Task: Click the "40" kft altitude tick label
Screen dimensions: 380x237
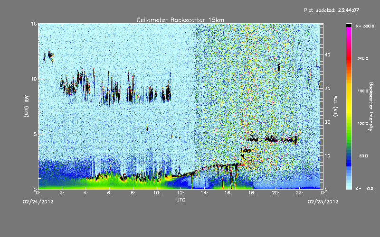Action: click(x=327, y=55)
